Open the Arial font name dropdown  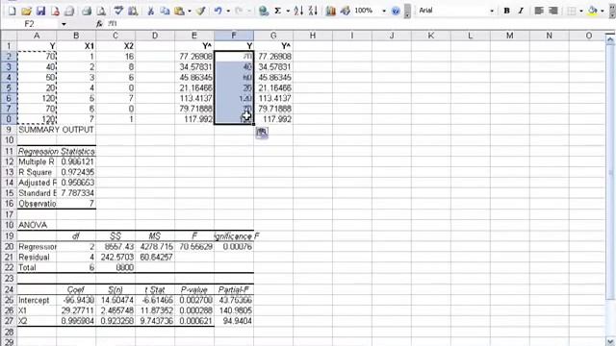coord(492,11)
